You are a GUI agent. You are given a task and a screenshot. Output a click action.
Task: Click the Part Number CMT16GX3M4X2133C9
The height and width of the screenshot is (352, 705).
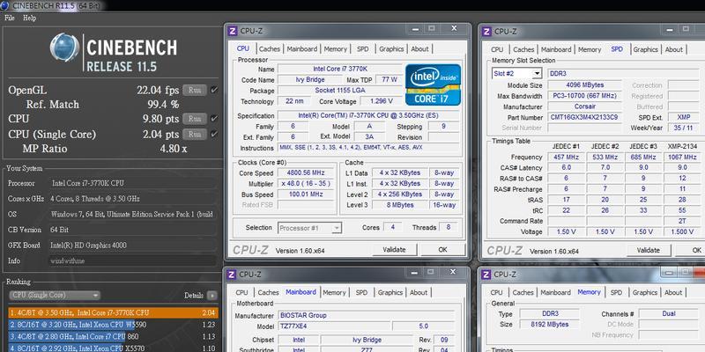point(584,117)
